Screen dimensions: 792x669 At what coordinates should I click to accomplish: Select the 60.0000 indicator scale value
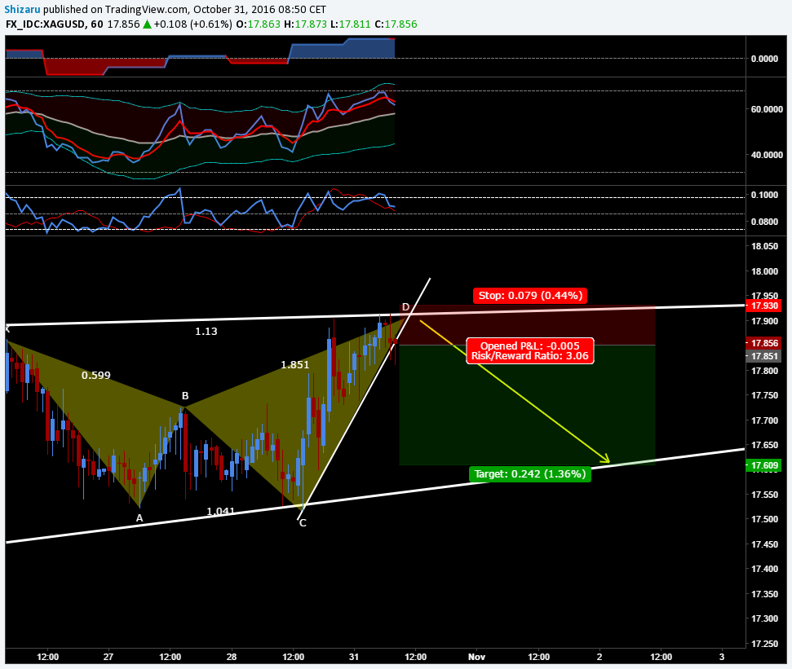[x=767, y=109]
